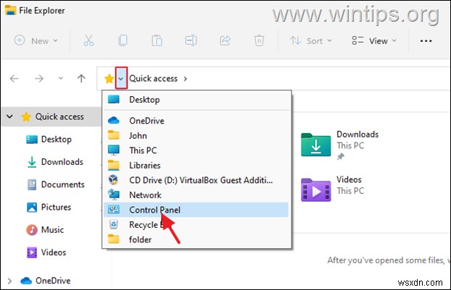The width and height of the screenshot is (451, 290).
Task: Click Quick access in navigation pane
Action: [59, 116]
